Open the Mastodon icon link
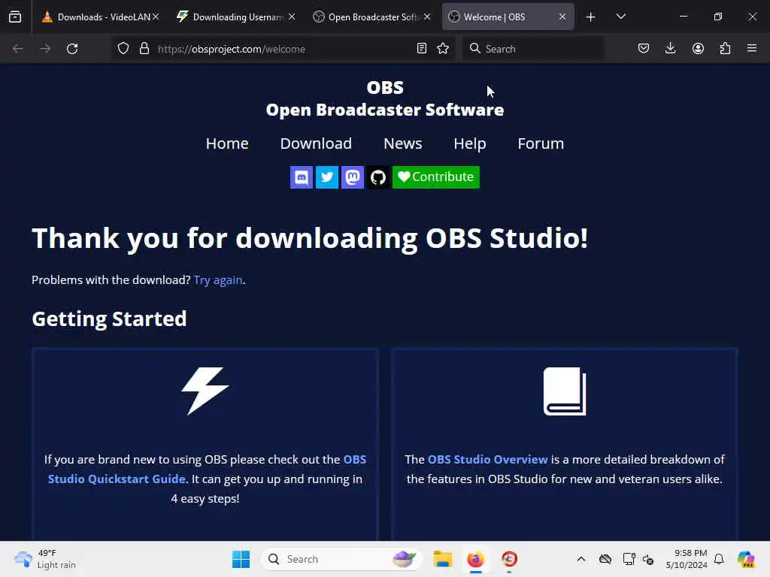Screen dimensions: 770x577 click(x=353, y=177)
